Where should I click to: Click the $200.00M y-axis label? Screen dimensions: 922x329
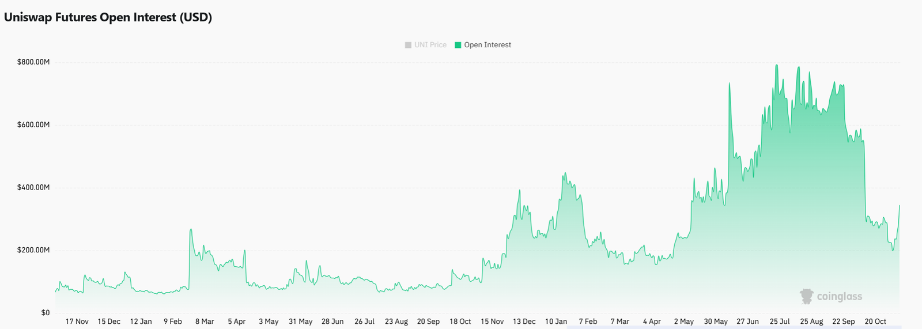(33, 250)
